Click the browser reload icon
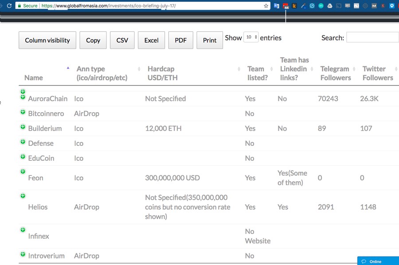The width and height of the screenshot is (399, 265). 9,6
